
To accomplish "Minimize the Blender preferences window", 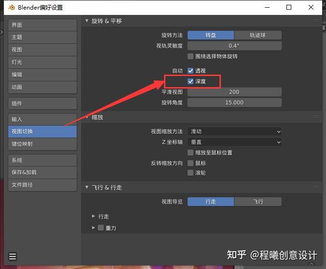I will [267, 8].
